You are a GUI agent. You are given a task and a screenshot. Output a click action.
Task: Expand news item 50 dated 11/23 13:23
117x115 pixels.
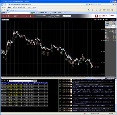[x=71, y=111]
